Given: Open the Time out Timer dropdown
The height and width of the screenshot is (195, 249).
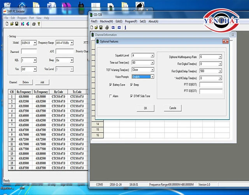Looking at the screenshot, I should [152, 63].
